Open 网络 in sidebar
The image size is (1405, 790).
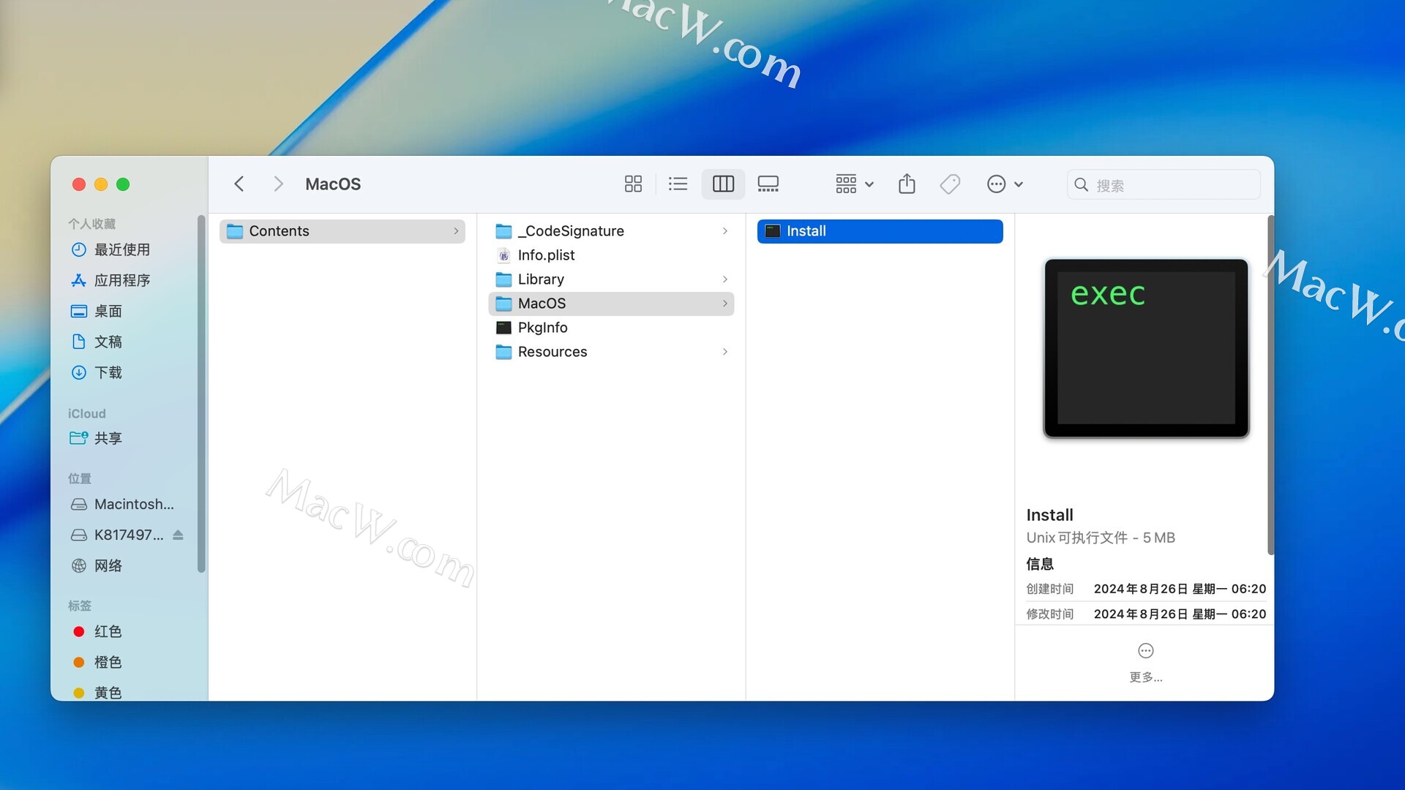pyautogui.click(x=108, y=565)
